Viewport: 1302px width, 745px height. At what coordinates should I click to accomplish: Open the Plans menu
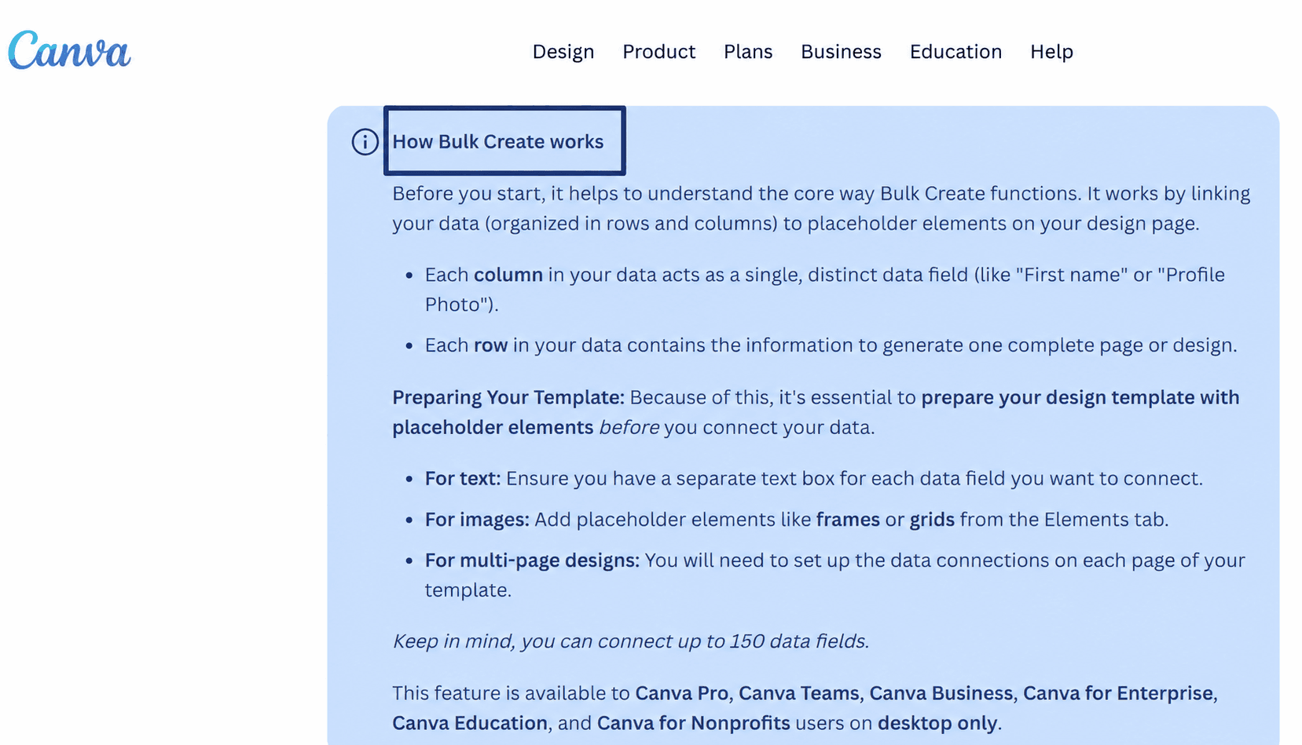point(748,52)
